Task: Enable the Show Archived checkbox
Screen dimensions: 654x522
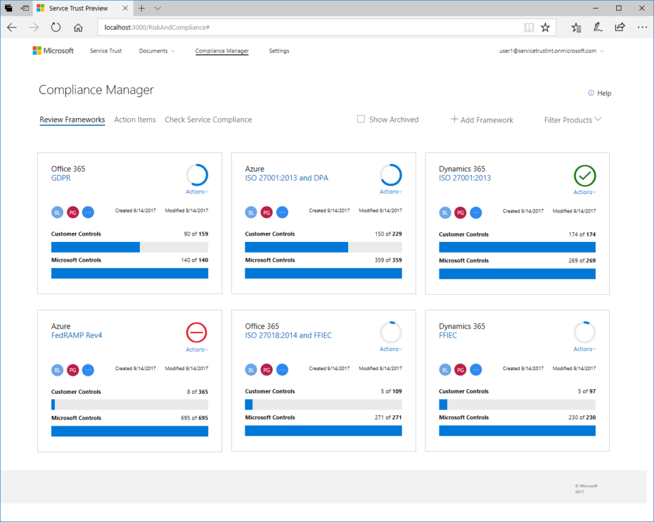Action: click(361, 119)
